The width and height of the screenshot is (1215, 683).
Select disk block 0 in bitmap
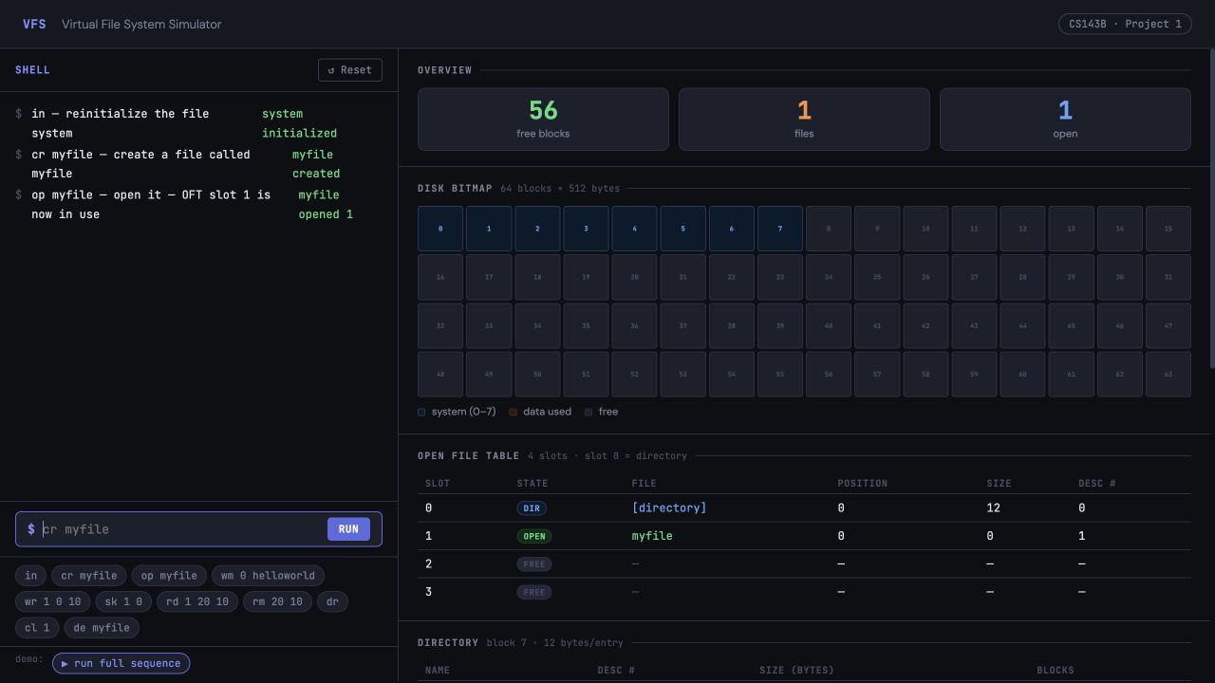point(440,229)
